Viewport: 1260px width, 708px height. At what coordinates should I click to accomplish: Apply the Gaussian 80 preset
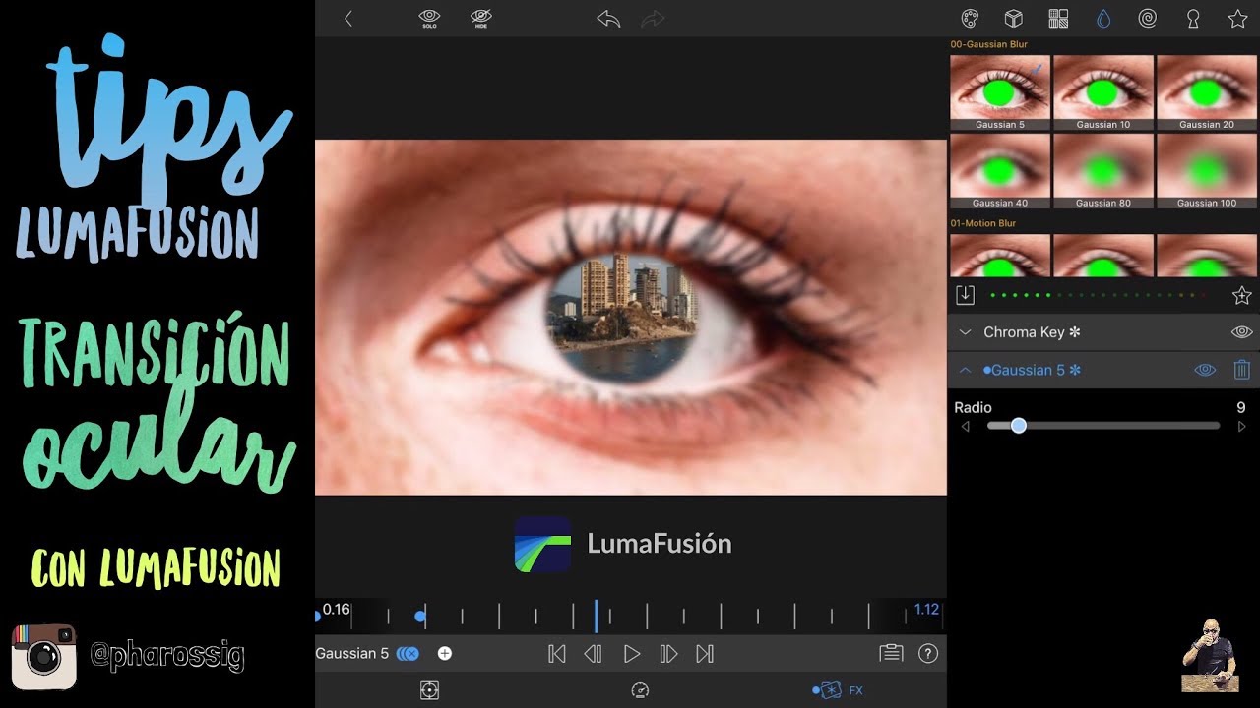(1103, 170)
